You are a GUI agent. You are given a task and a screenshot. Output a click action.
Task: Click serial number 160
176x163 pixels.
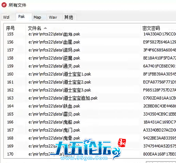coord(10,74)
